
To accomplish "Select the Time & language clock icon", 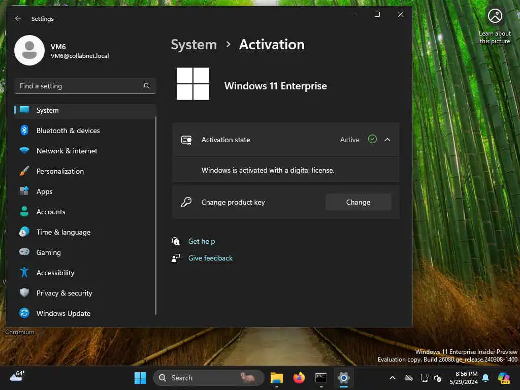I will click(x=24, y=232).
